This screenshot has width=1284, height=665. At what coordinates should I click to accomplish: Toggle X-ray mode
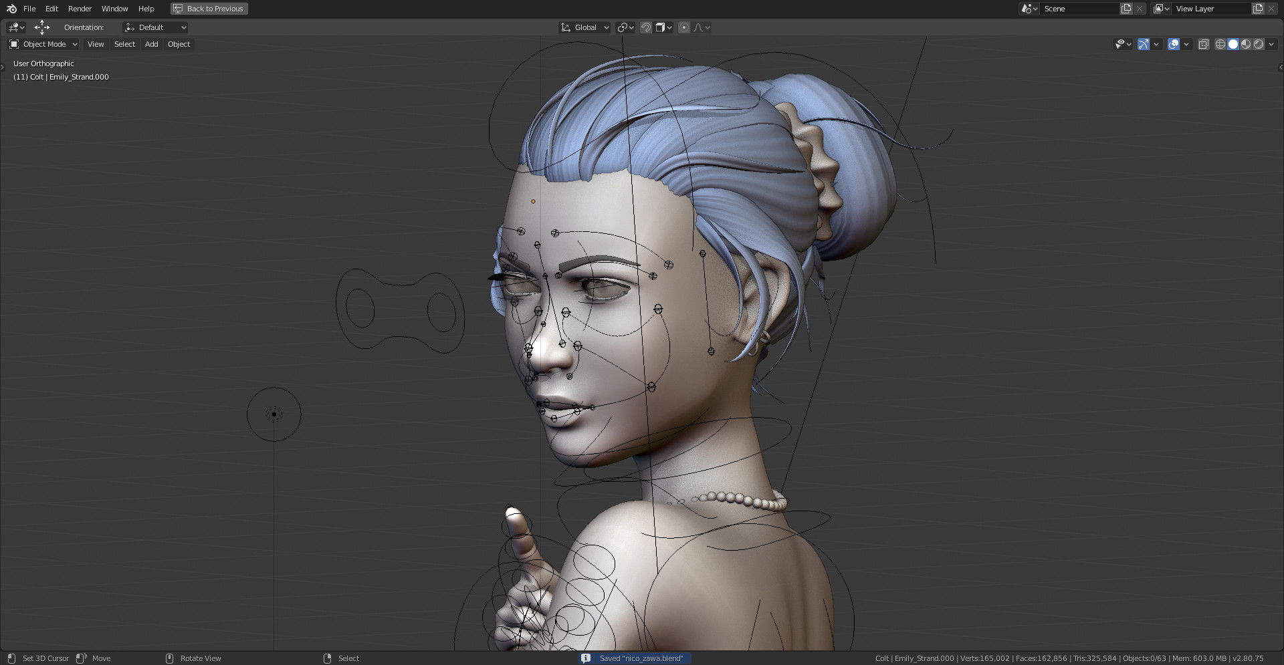[1203, 44]
